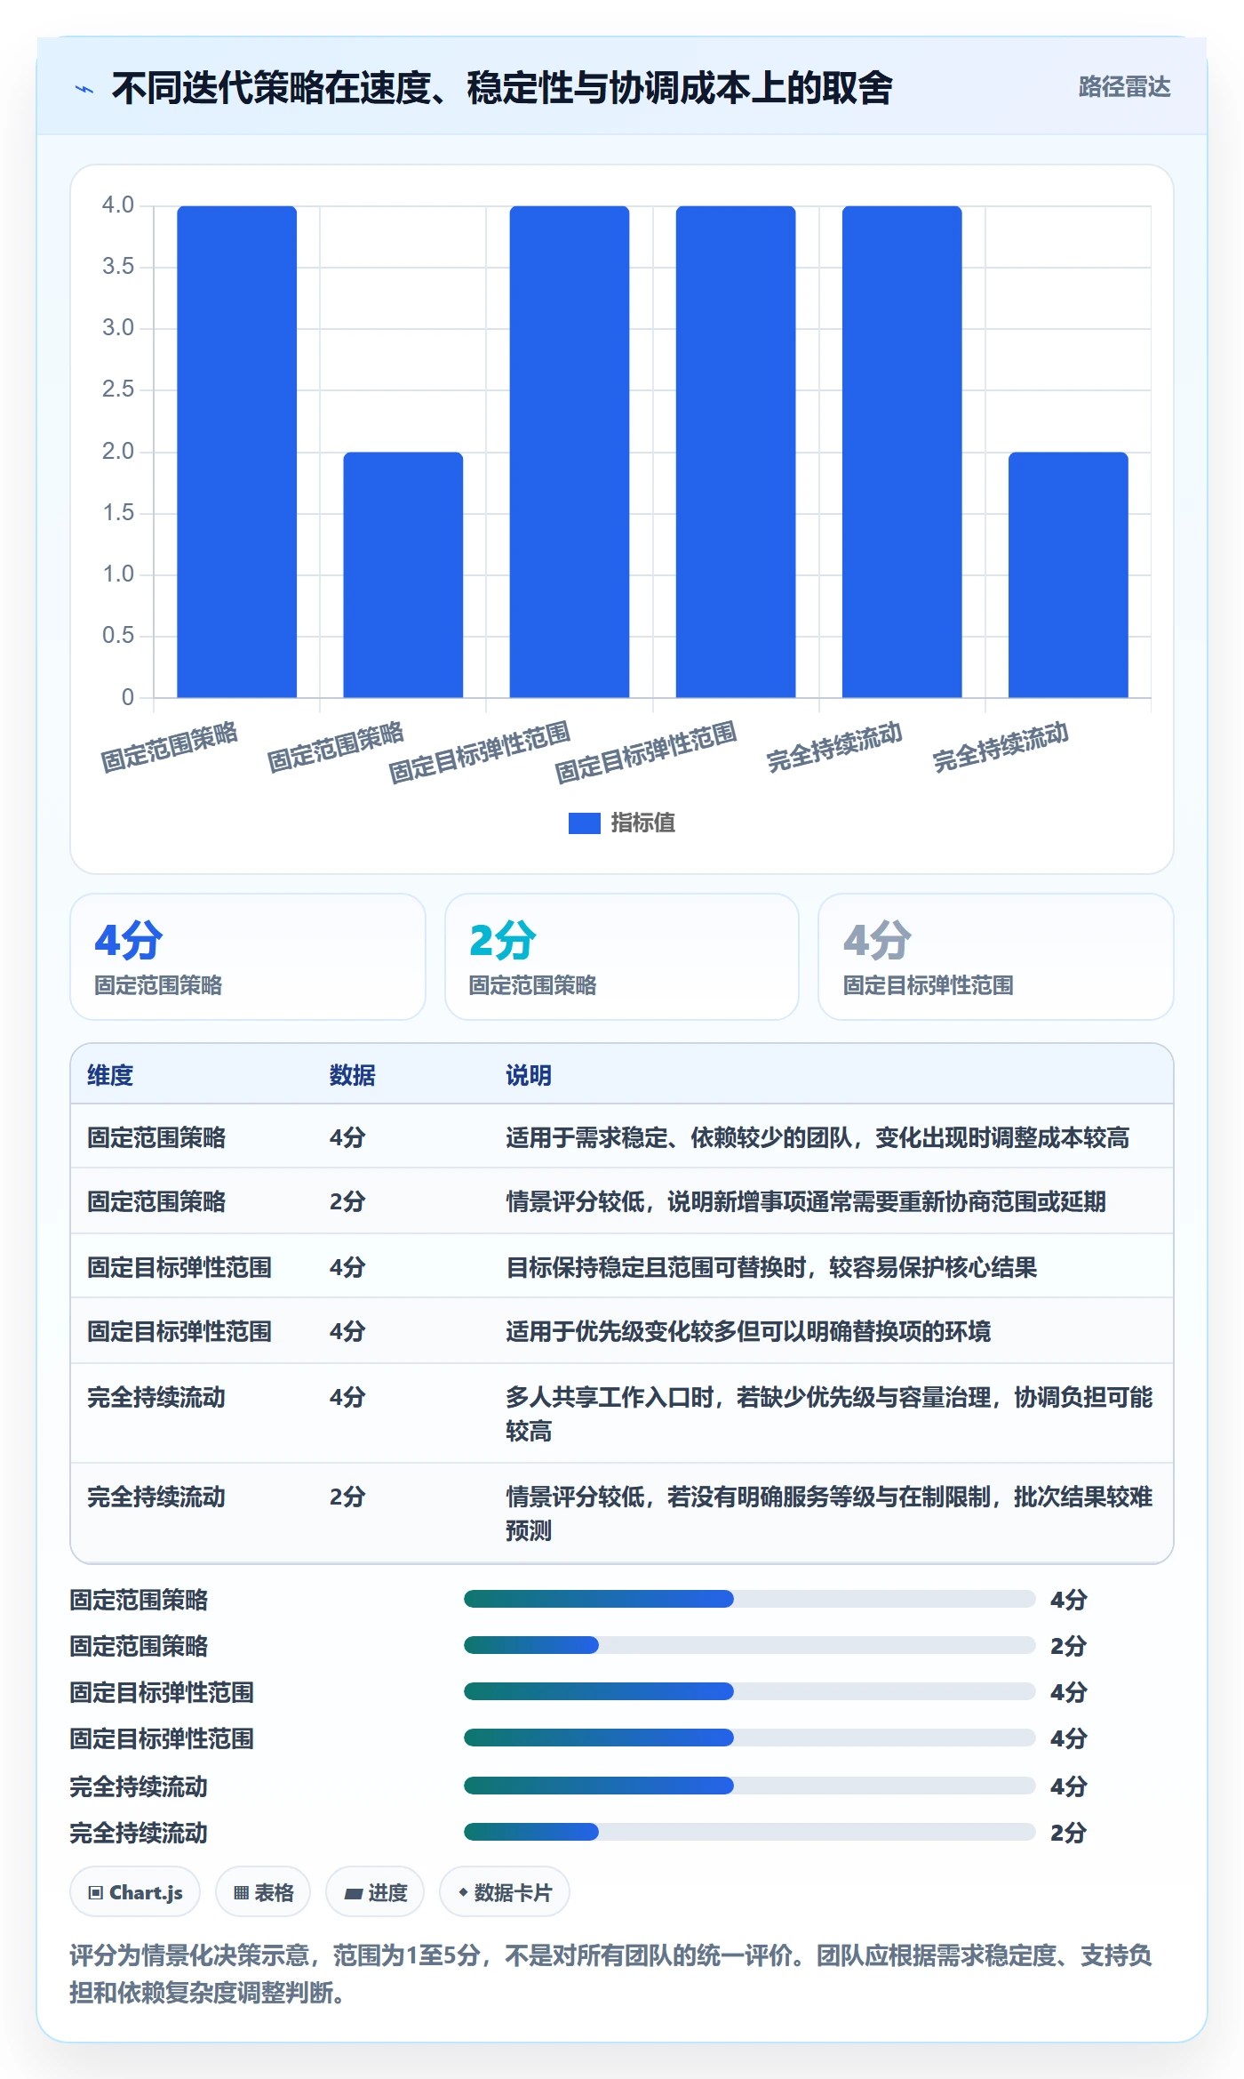The height and width of the screenshot is (2079, 1244).
Task: Click the 固定范围策略 chart bar reaching 2.0
Action: pos(403,574)
